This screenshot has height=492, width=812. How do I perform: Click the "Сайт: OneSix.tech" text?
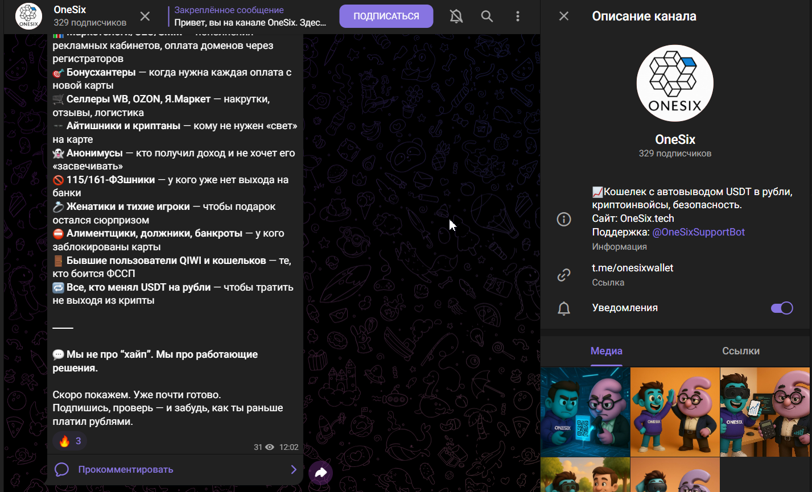click(x=633, y=218)
